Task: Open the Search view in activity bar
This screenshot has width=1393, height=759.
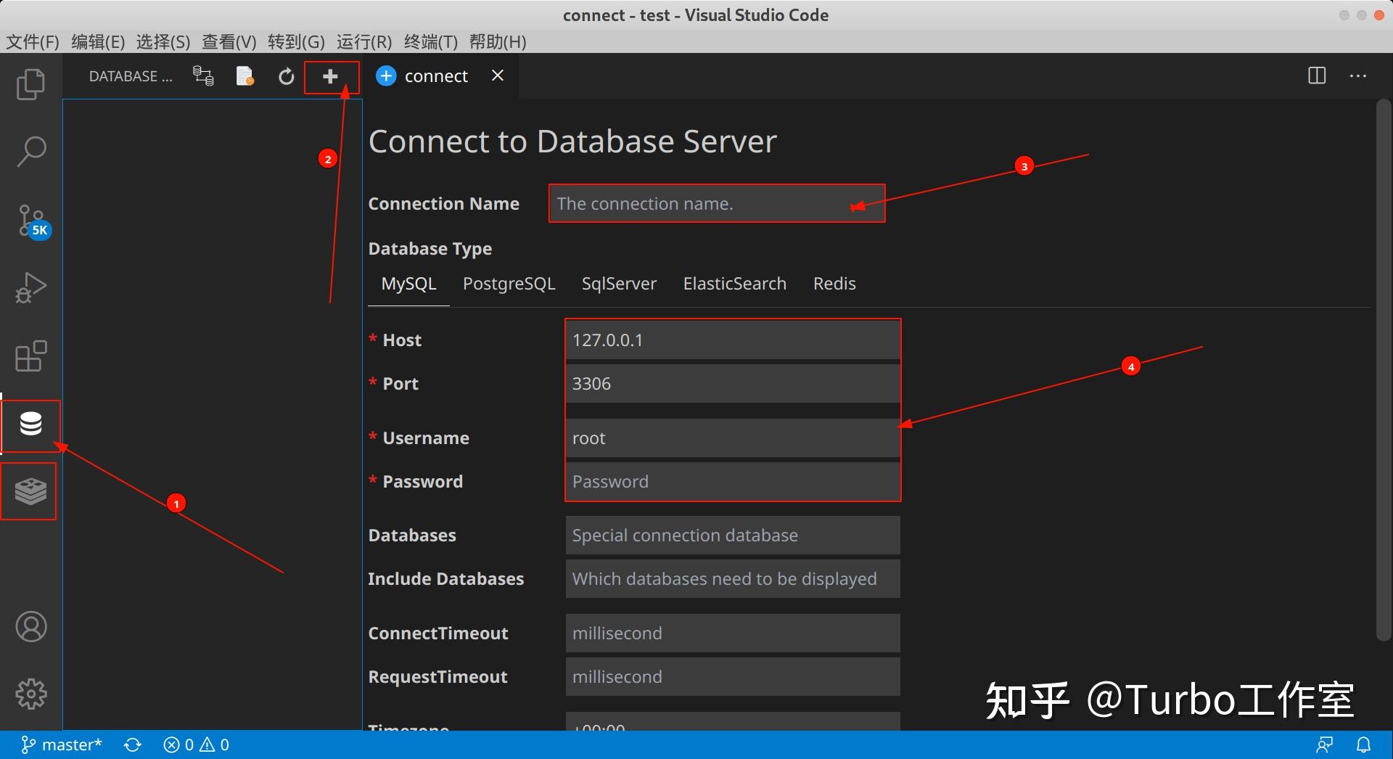Action: coord(30,152)
